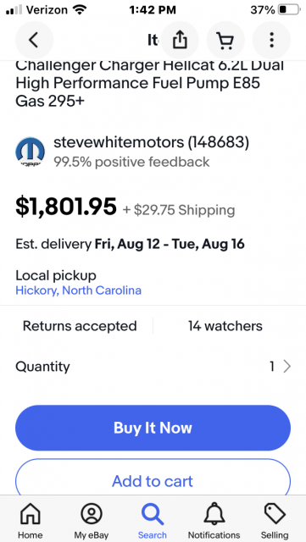Open Notifications bell tab
306x542 pixels.
coord(214,521)
